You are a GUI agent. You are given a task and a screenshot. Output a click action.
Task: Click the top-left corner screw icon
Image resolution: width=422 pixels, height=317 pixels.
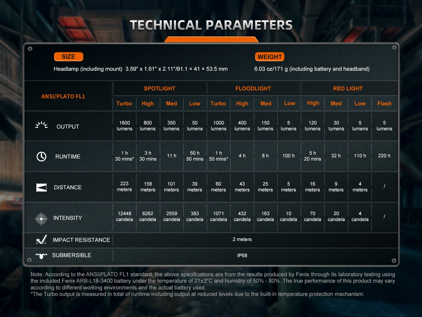(30, 49)
